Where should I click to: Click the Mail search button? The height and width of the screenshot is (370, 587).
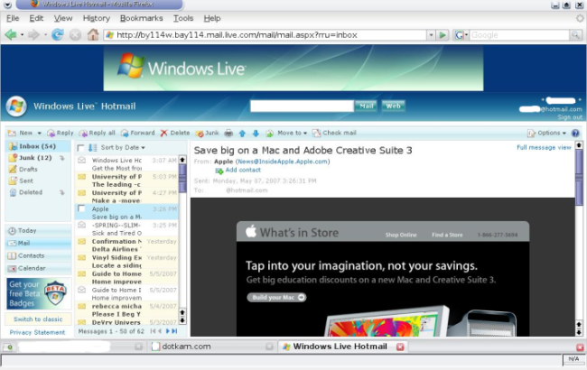point(366,106)
